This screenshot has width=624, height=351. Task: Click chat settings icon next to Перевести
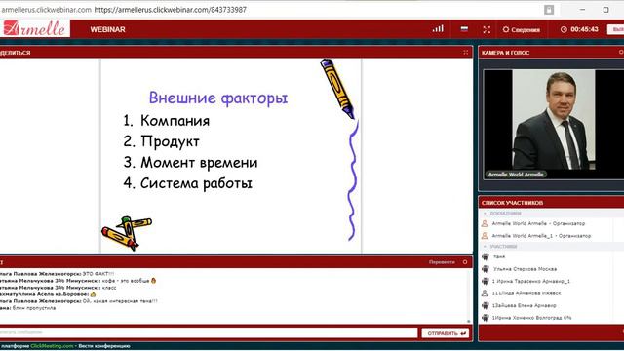coord(465,262)
